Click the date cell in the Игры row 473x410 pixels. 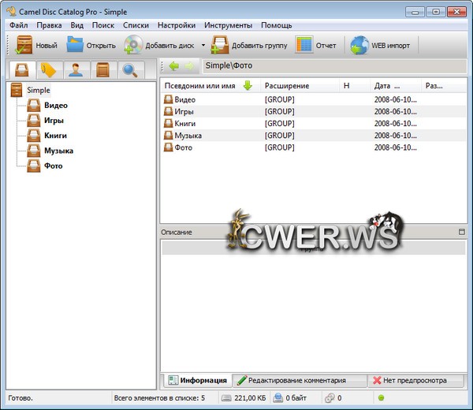(396, 112)
